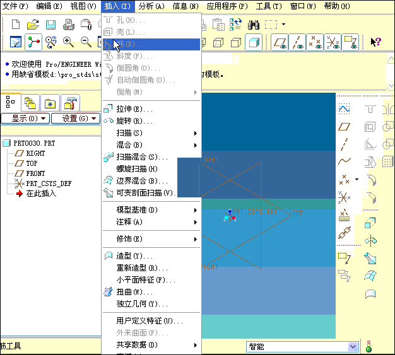Expand the 模型基准(D) submenu
This screenshot has width=395, height=355.
pyautogui.click(x=151, y=210)
